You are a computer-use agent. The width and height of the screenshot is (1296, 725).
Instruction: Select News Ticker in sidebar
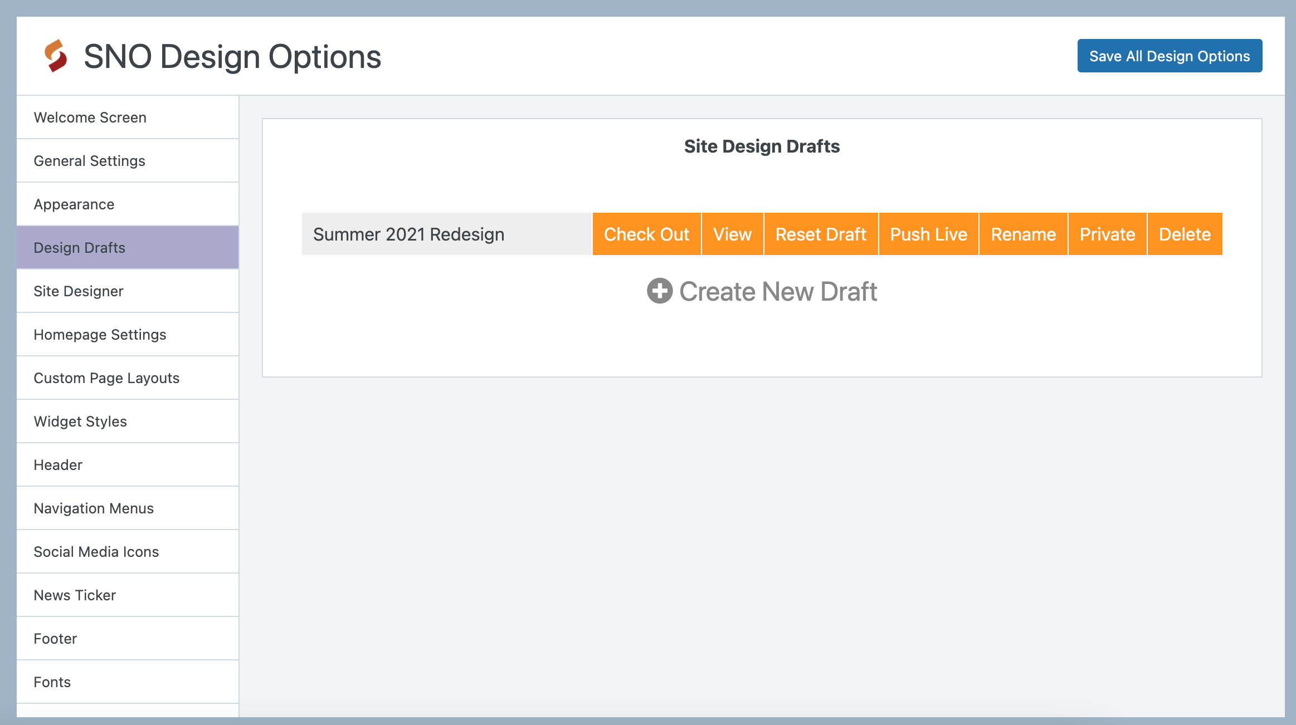(128, 595)
